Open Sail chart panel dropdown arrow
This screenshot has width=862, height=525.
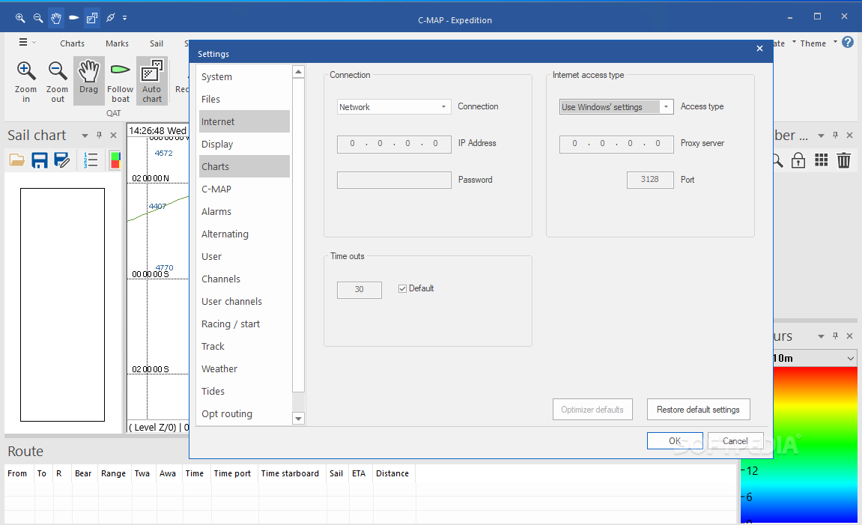85,136
